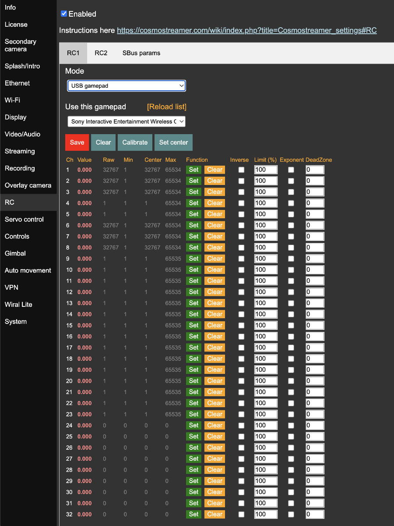The width and height of the screenshot is (394, 526).
Task: Enable Exponent checkbox for channel 6
Action: tap(291, 225)
